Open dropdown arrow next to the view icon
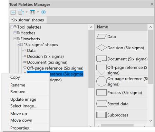The height and width of the screenshot is (132, 155). (38, 12)
